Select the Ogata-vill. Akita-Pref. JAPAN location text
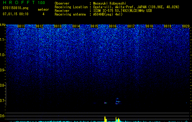This screenshot has width=192, height=122. (136, 7)
